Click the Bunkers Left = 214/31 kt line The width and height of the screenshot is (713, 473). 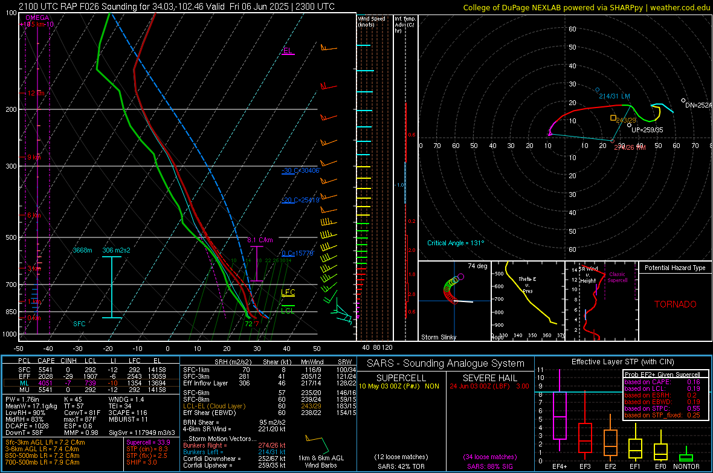tap(234, 452)
